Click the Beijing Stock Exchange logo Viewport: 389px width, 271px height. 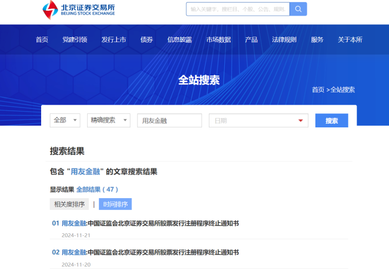click(78, 10)
